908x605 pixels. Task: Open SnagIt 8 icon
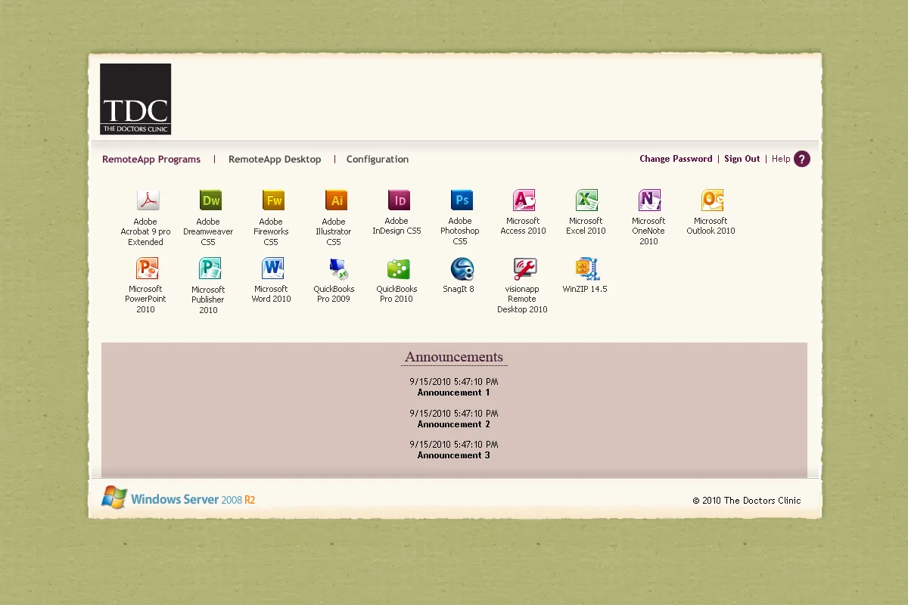pos(462,268)
